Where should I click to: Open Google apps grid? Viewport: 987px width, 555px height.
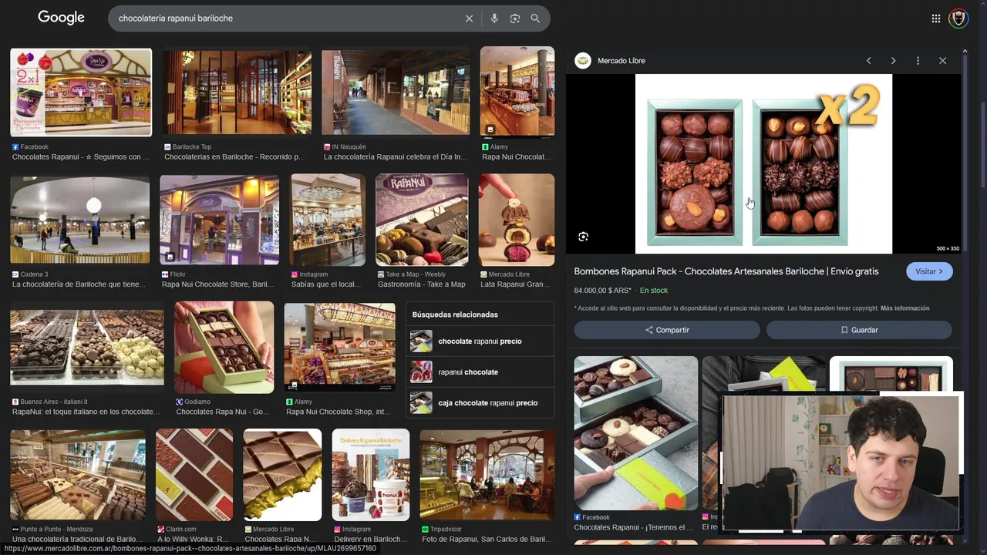tap(935, 18)
